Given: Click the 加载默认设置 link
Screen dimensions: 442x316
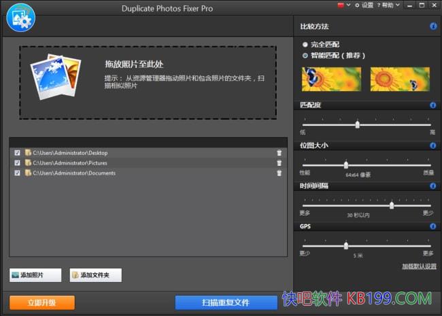Looking at the screenshot, I should 419,266.
